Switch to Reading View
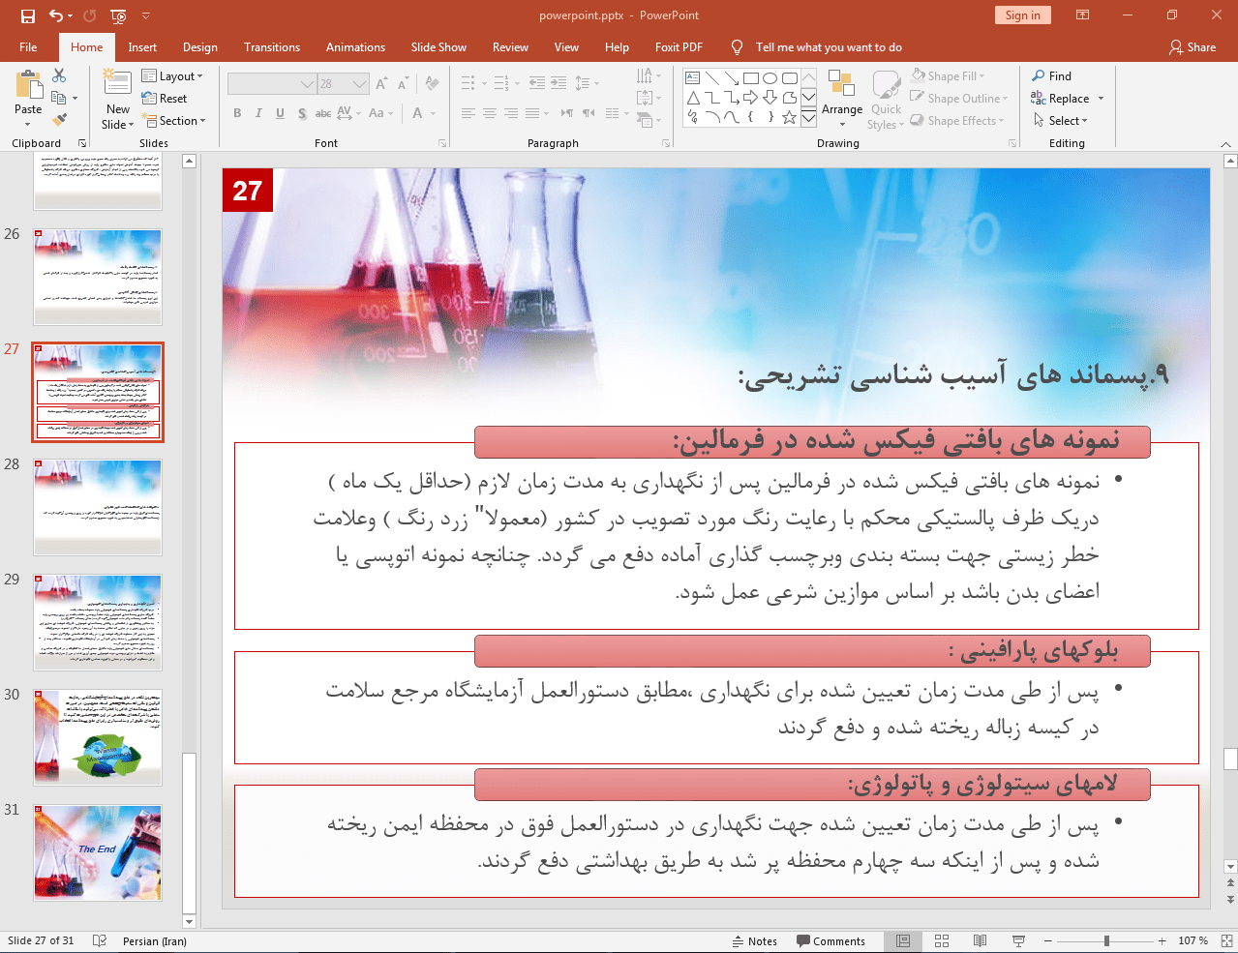Screen dimensions: 1238x953 click(x=981, y=941)
